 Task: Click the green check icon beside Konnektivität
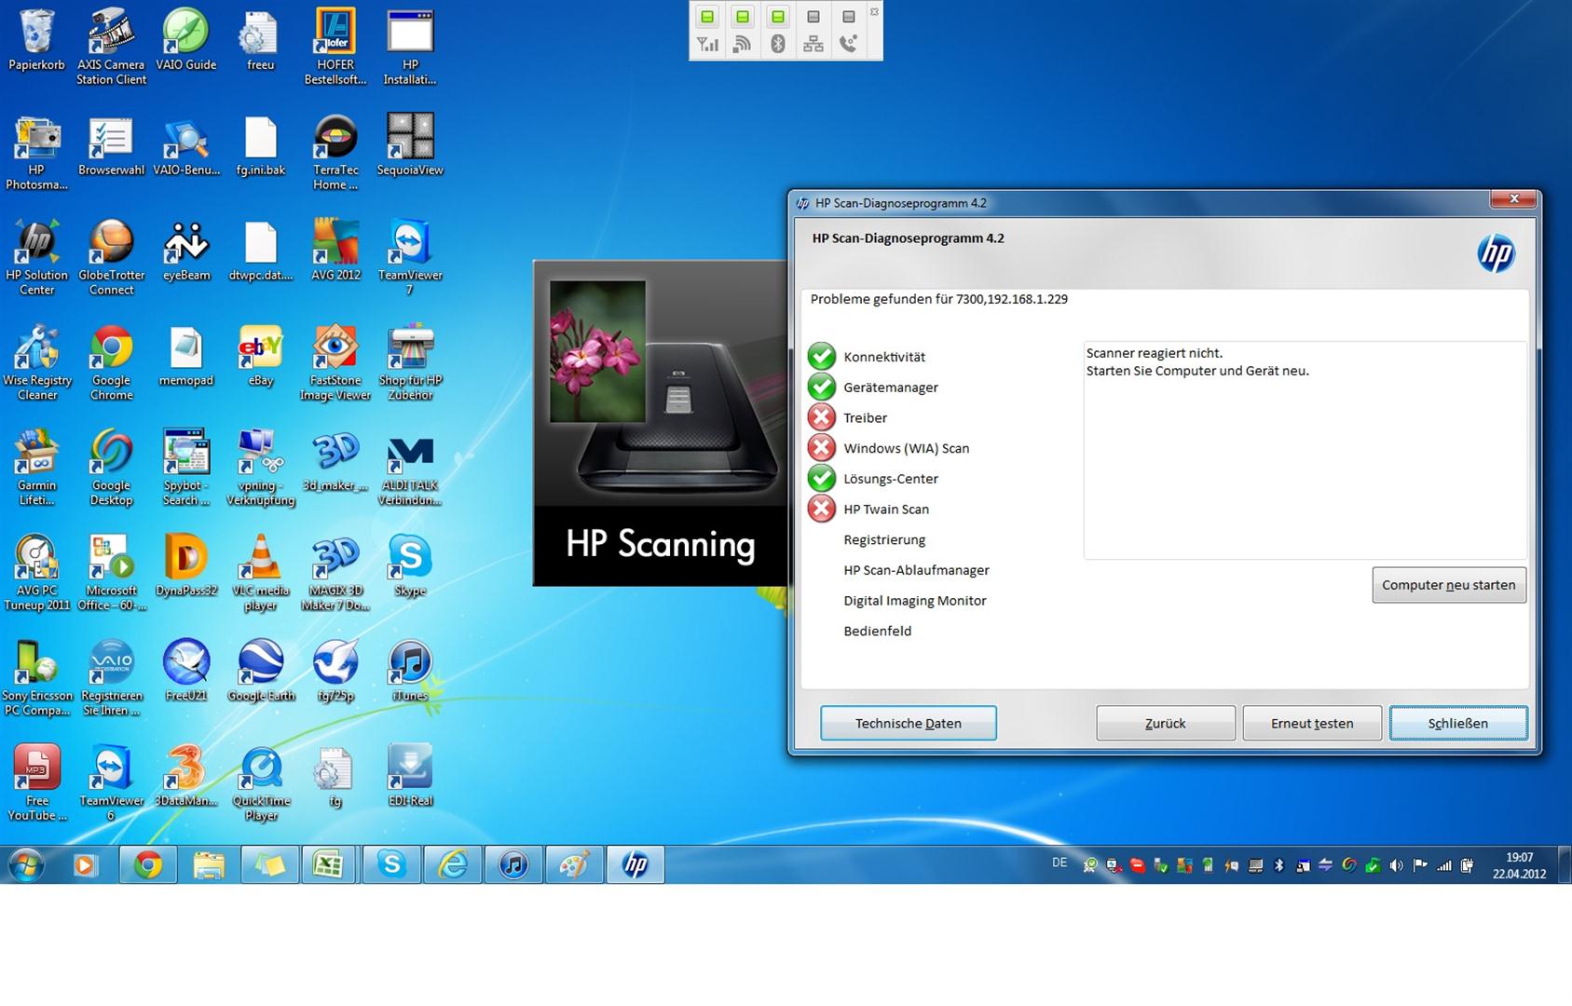(x=821, y=356)
